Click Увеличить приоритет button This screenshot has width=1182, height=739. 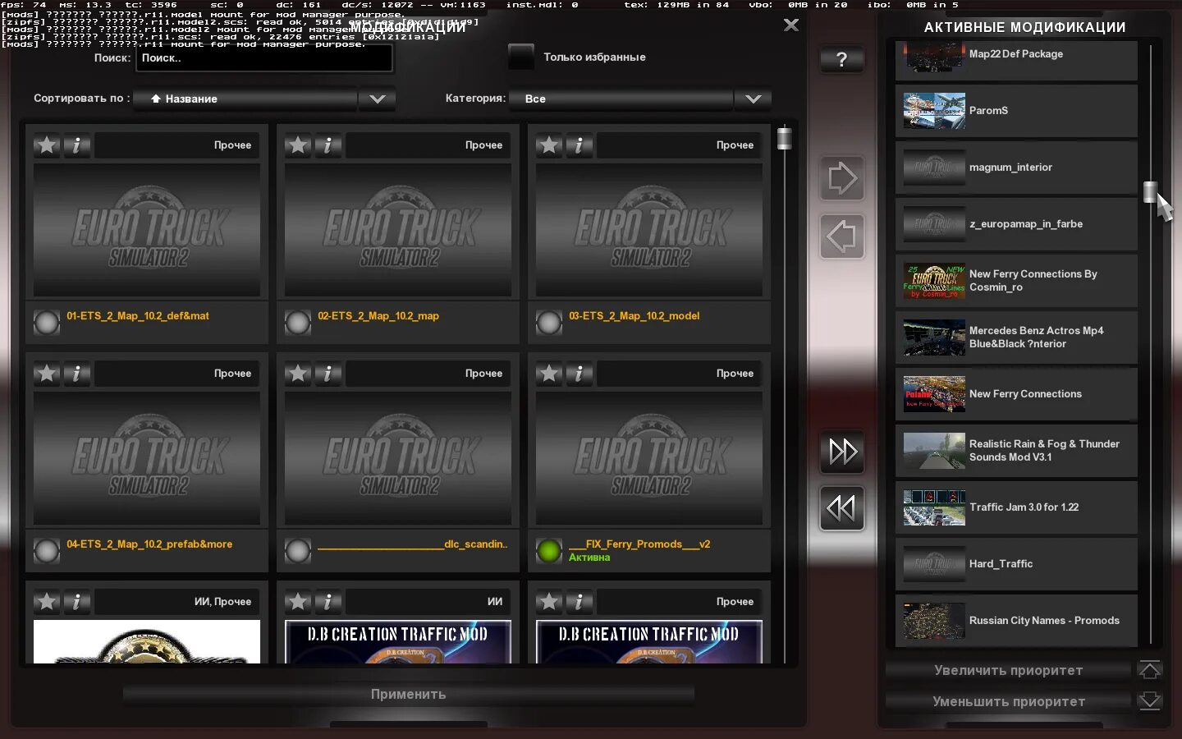pos(1009,670)
